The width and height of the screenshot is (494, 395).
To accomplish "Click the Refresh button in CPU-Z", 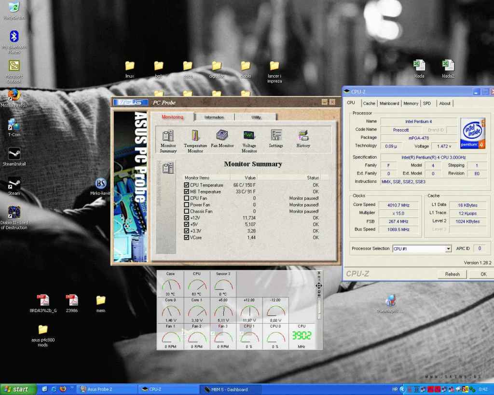I will tap(452, 274).
